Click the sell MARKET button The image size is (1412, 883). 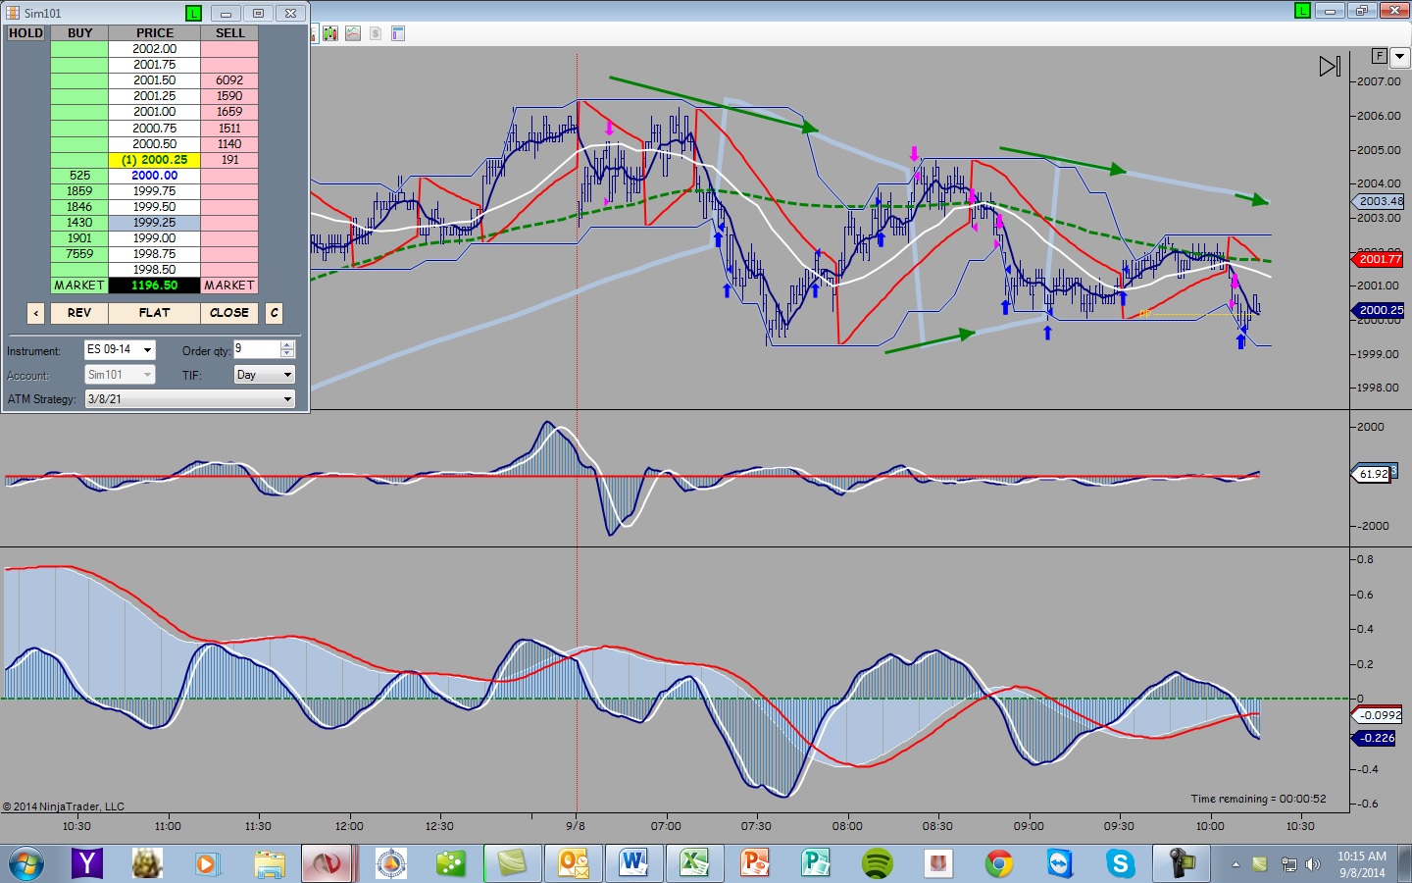(229, 286)
